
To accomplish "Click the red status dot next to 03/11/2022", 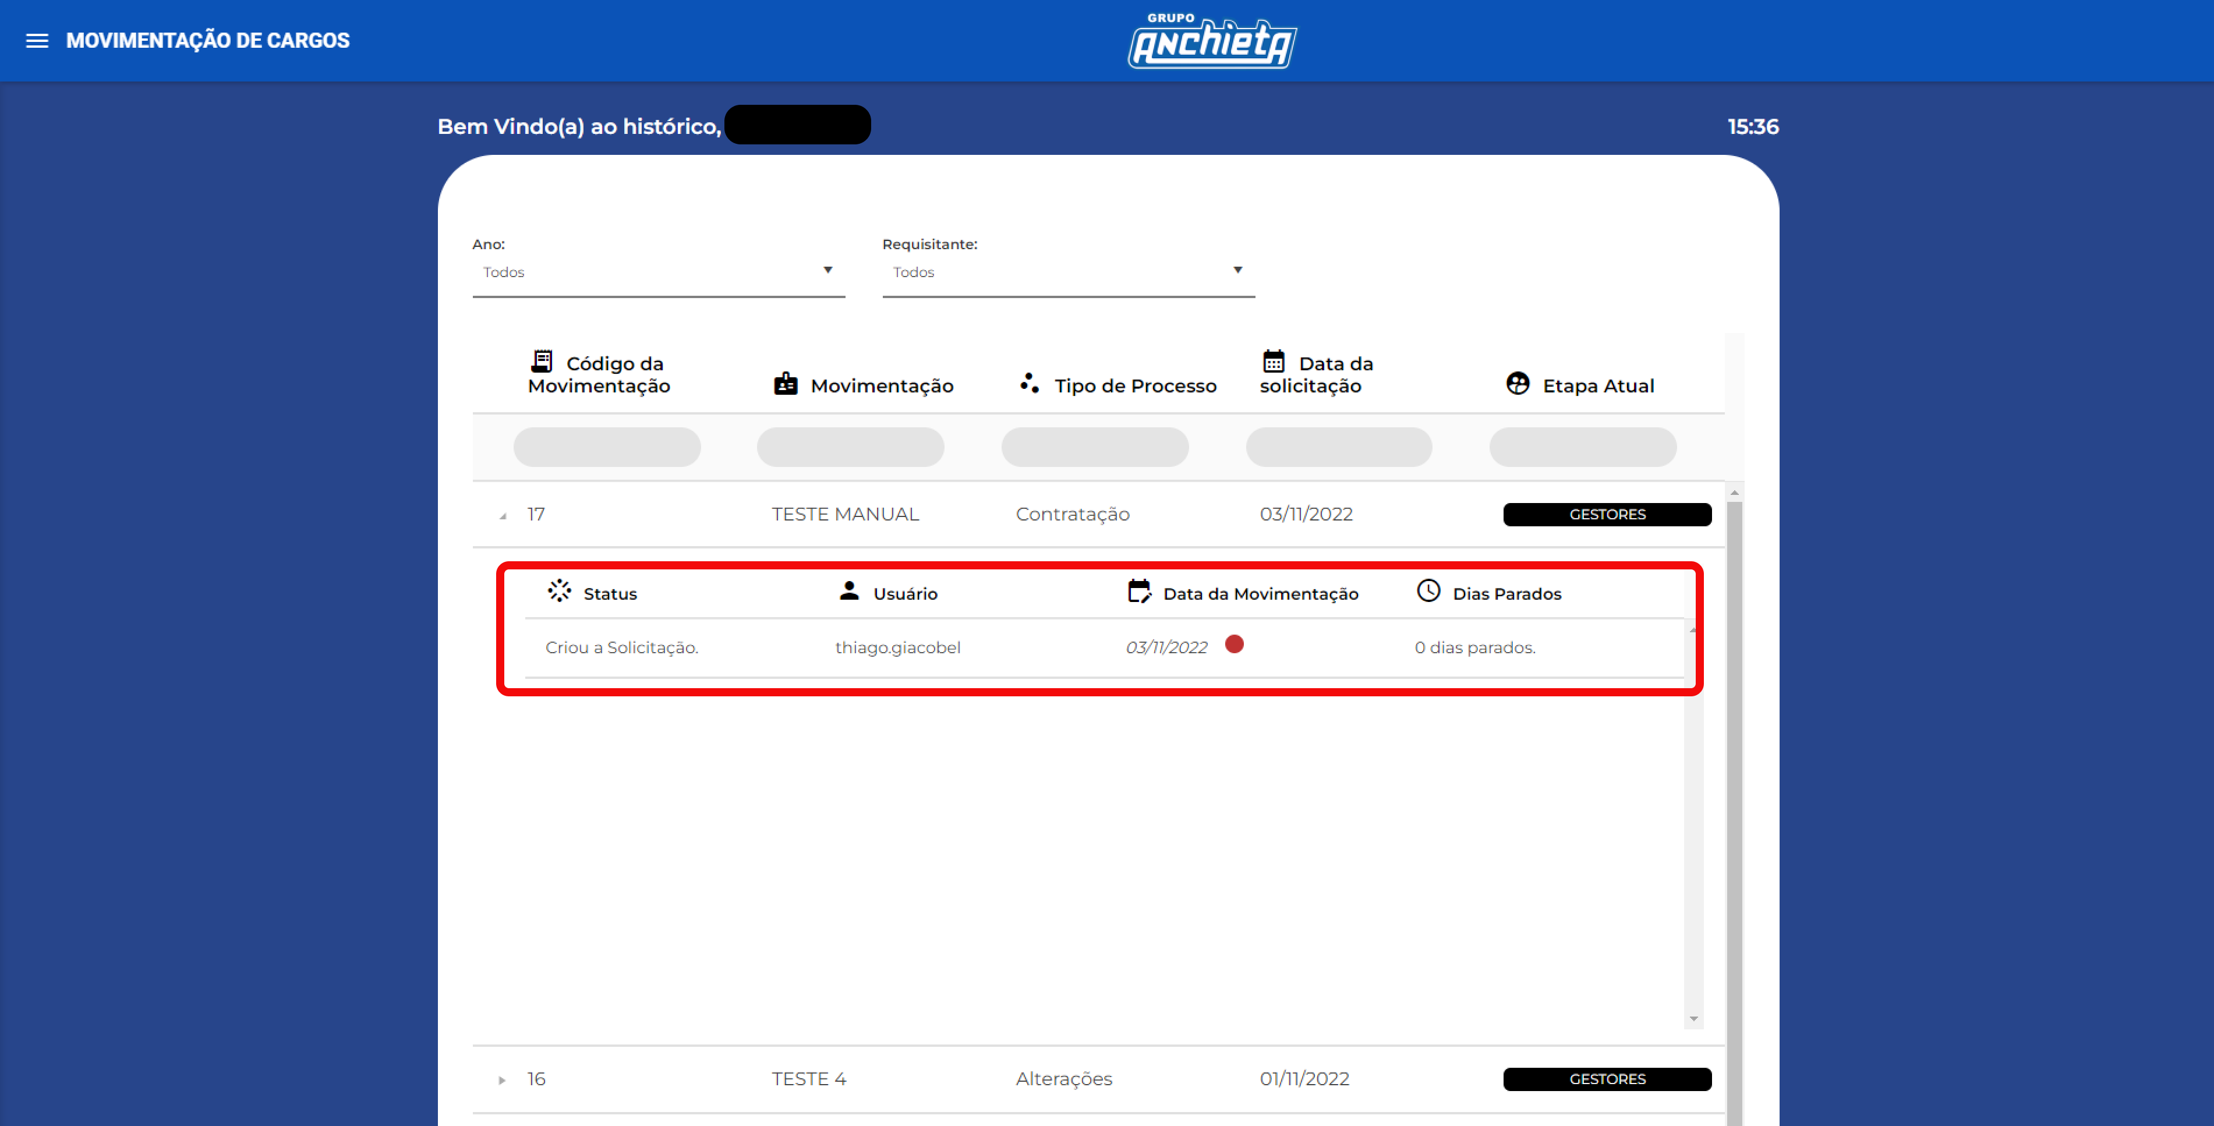I will click(x=1234, y=644).
